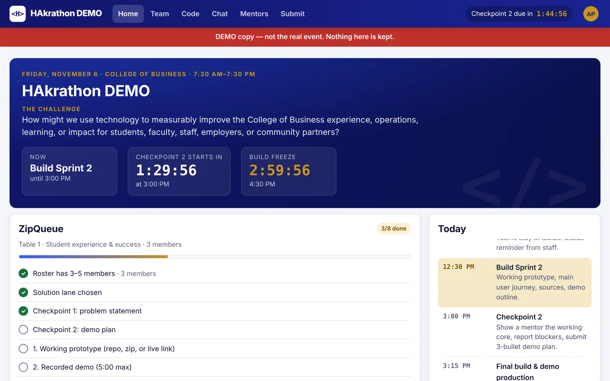Mark Working prototype item as done
The image size is (610, 381).
click(x=23, y=349)
